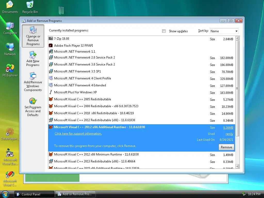Image resolution: width=264 pixels, height=198 pixels.
Task: Click the Visual C++ 2008 Redistributable icon
Action: tap(51, 106)
